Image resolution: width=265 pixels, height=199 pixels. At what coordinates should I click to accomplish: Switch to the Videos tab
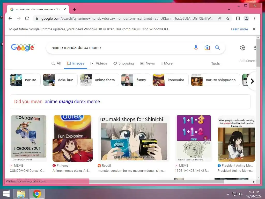coord(99,63)
